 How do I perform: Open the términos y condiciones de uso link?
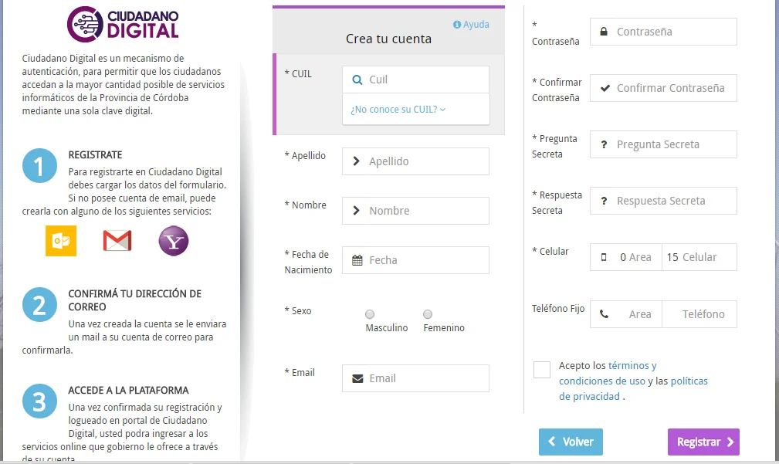[608, 373]
